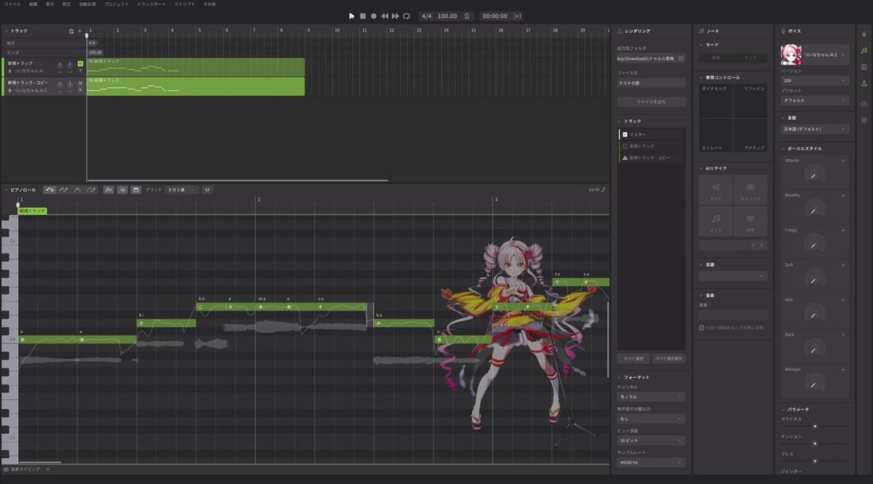Click the Soft vocal style knob
The image size is (873, 484).
click(815, 278)
